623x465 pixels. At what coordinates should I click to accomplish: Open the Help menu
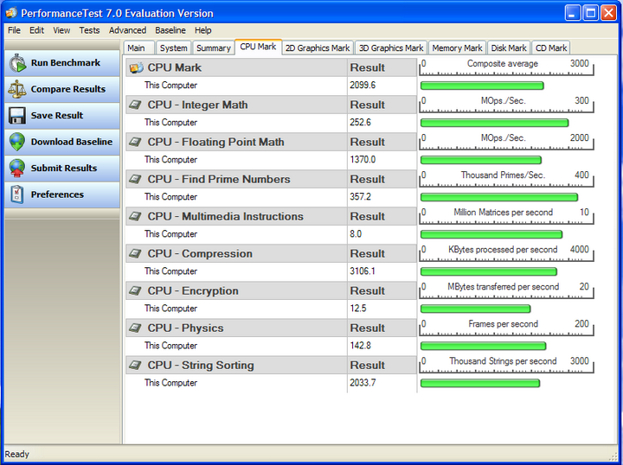pyautogui.click(x=203, y=30)
